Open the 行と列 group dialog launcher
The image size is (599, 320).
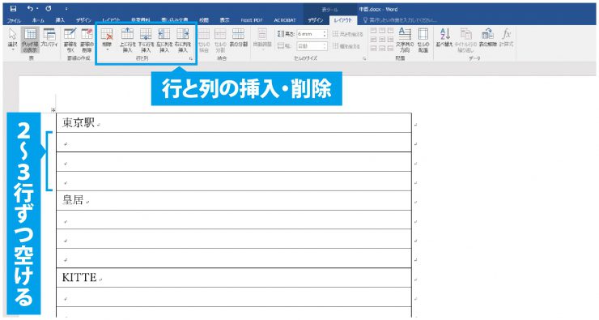[190, 58]
